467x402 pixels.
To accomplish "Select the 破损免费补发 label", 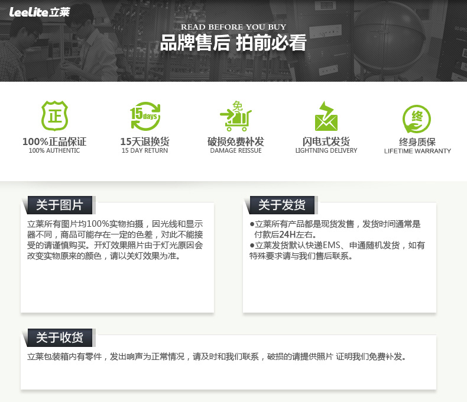I will point(236,141).
